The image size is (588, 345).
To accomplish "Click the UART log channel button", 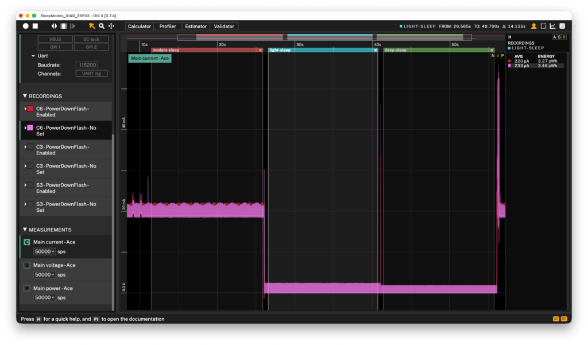I will 91,73.
